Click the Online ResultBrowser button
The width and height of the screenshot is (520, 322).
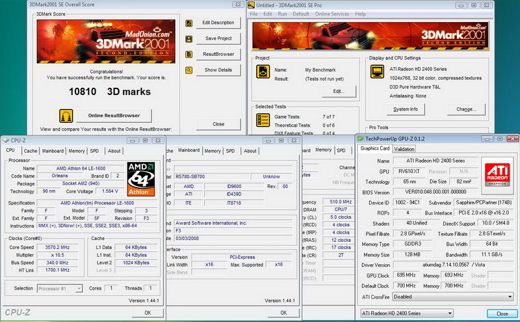pos(114,116)
